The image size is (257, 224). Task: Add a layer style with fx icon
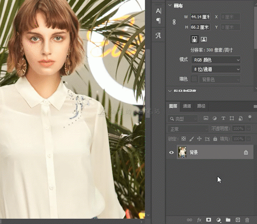(x=199, y=220)
